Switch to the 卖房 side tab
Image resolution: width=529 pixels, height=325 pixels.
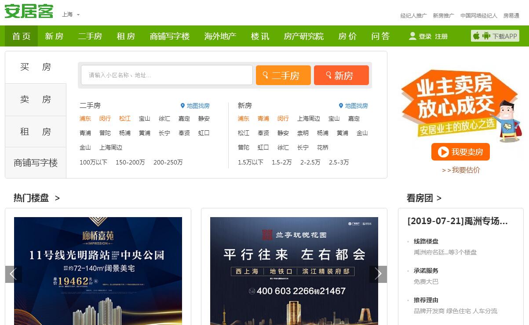tap(36, 100)
